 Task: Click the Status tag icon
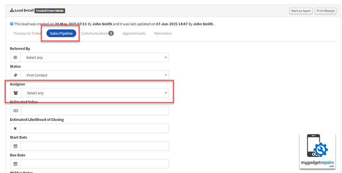coord(15,75)
